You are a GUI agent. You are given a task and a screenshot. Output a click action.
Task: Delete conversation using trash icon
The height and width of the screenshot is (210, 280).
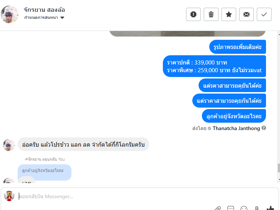(x=211, y=14)
